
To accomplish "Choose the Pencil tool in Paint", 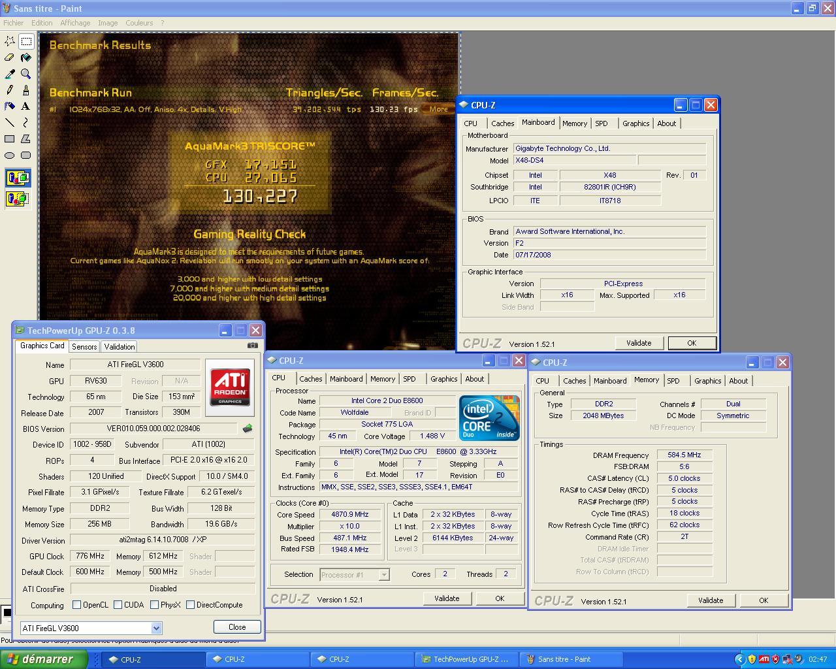I will (10, 90).
